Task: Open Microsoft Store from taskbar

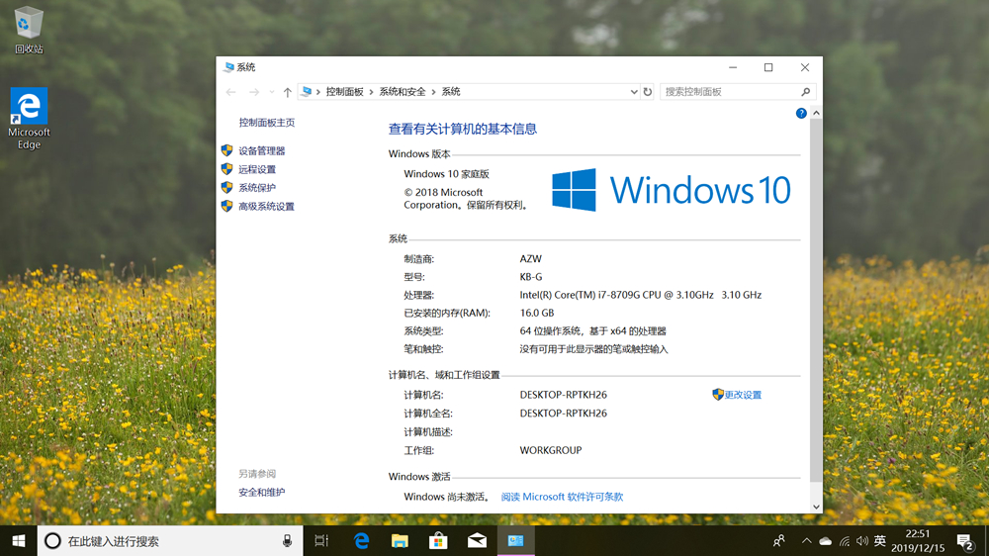Action: coord(438,541)
